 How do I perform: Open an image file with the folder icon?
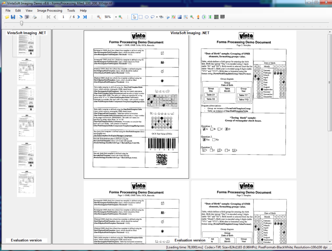pyautogui.click(x=7, y=17)
